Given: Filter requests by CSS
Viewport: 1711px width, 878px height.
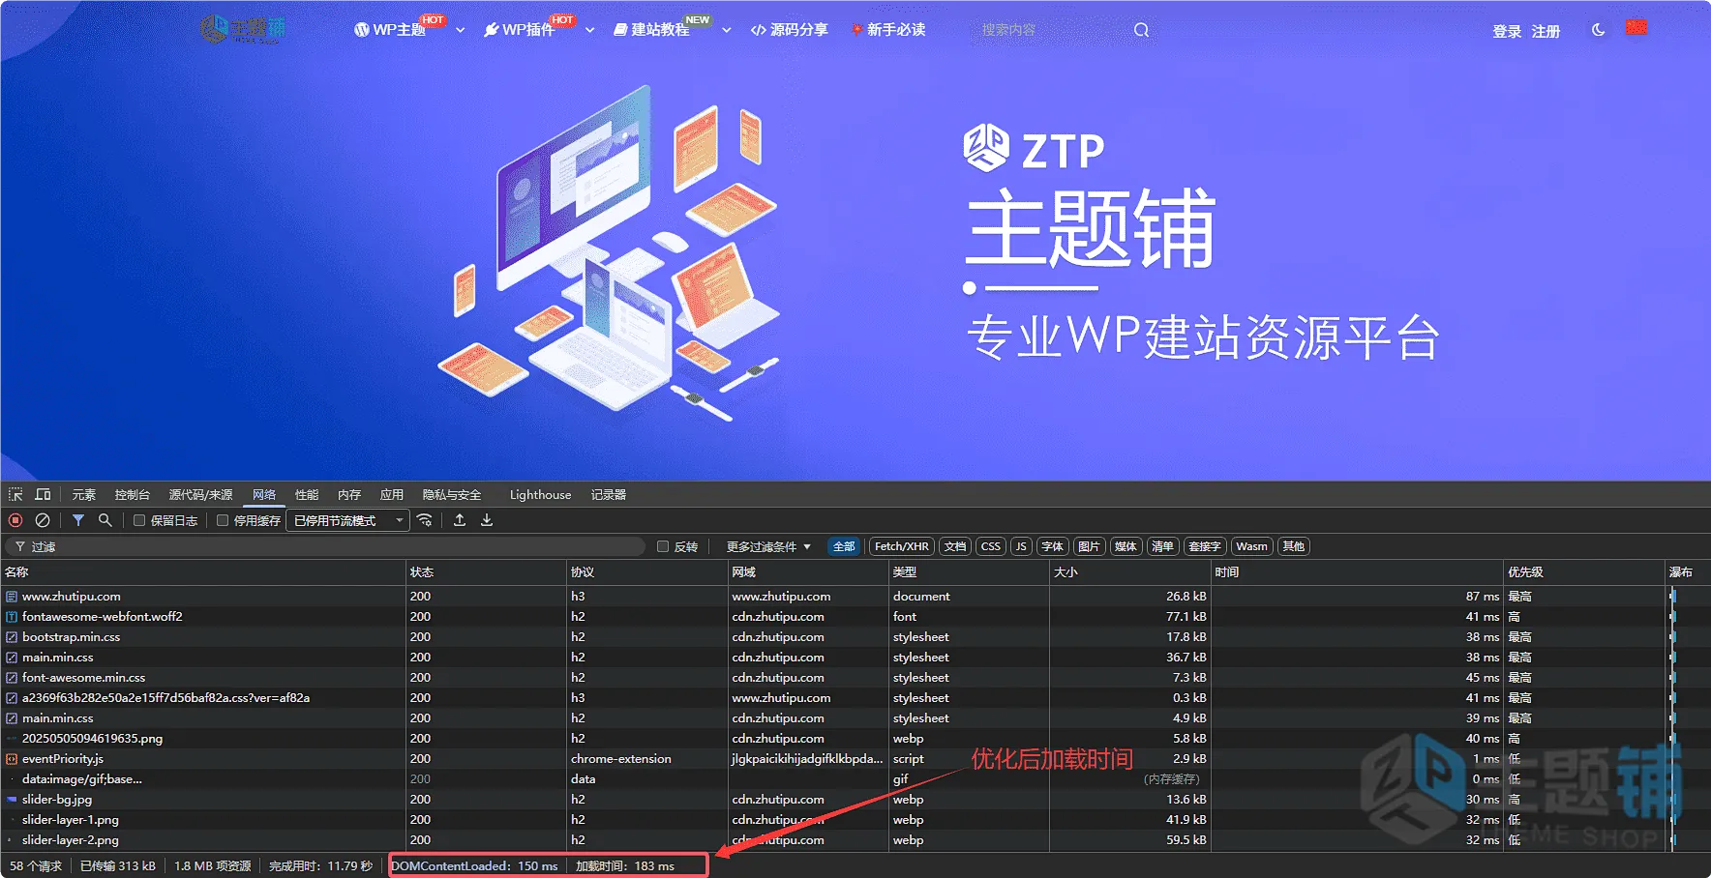Looking at the screenshot, I should 991,546.
